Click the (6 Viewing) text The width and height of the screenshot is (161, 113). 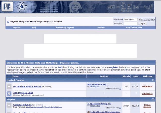[47, 87]
